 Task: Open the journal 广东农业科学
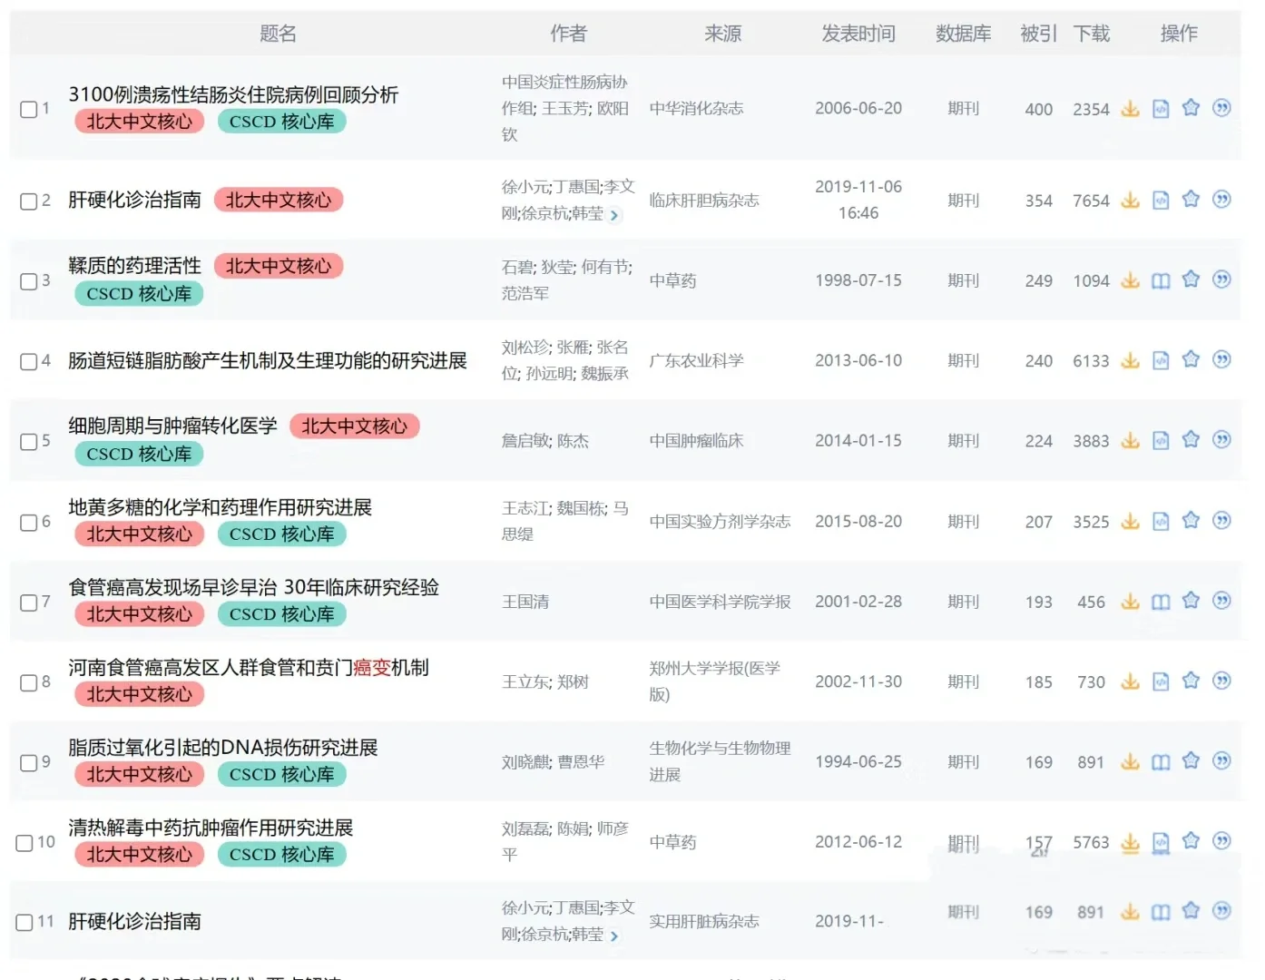(x=697, y=361)
